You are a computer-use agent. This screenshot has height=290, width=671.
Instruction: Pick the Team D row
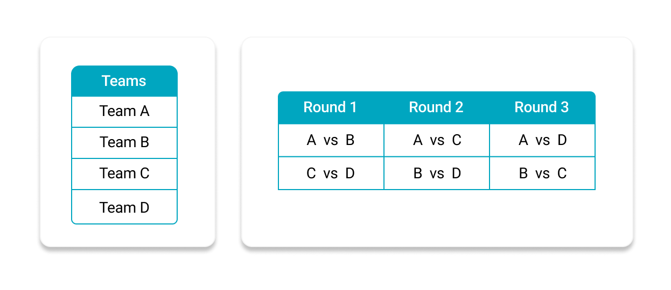pyautogui.click(x=124, y=207)
